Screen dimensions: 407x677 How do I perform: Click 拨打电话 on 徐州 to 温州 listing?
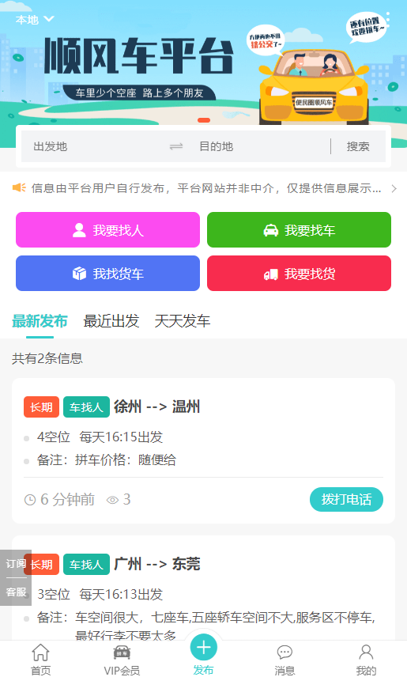click(346, 500)
